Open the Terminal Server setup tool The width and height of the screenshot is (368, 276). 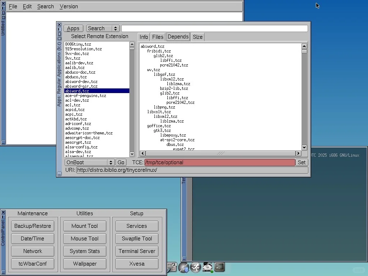click(x=137, y=251)
